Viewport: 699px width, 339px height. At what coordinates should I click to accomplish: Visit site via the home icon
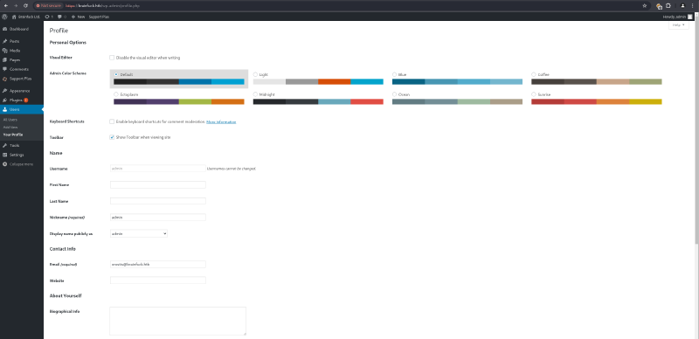click(14, 17)
